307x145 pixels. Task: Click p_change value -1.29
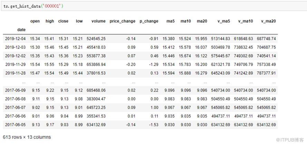(x=154, y=64)
